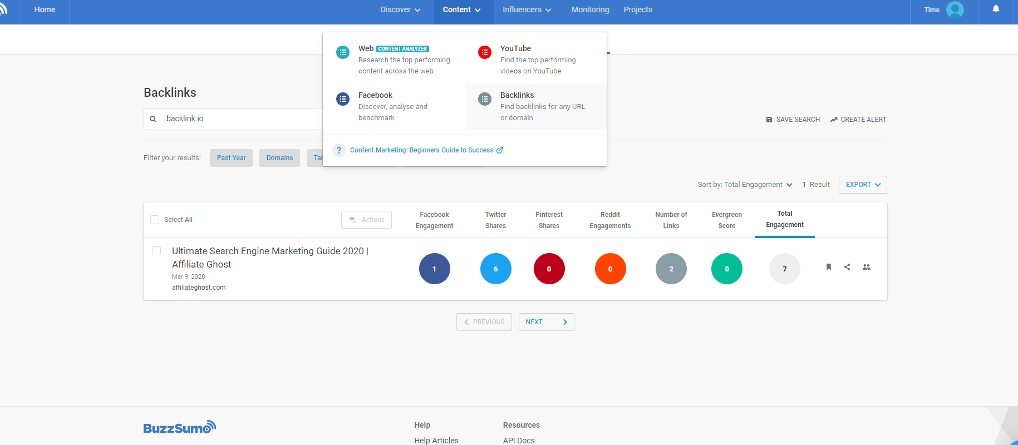Image resolution: width=1018 pixels, height=445 pixels.
Task: Click the Number of Links circle showing 2
Action: (x=671, y=269)
